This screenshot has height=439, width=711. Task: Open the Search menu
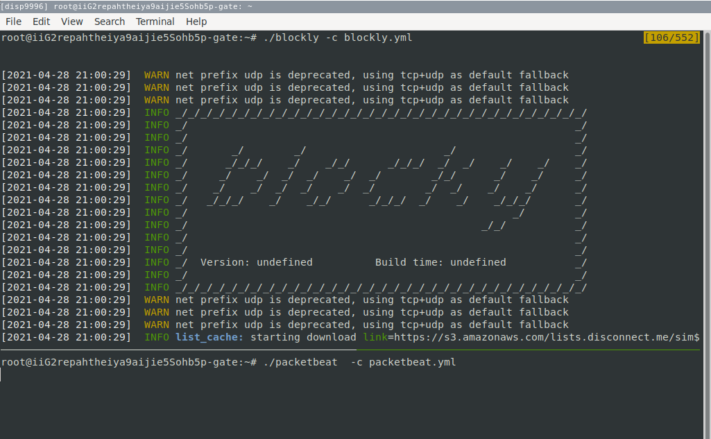coord(110,21)
